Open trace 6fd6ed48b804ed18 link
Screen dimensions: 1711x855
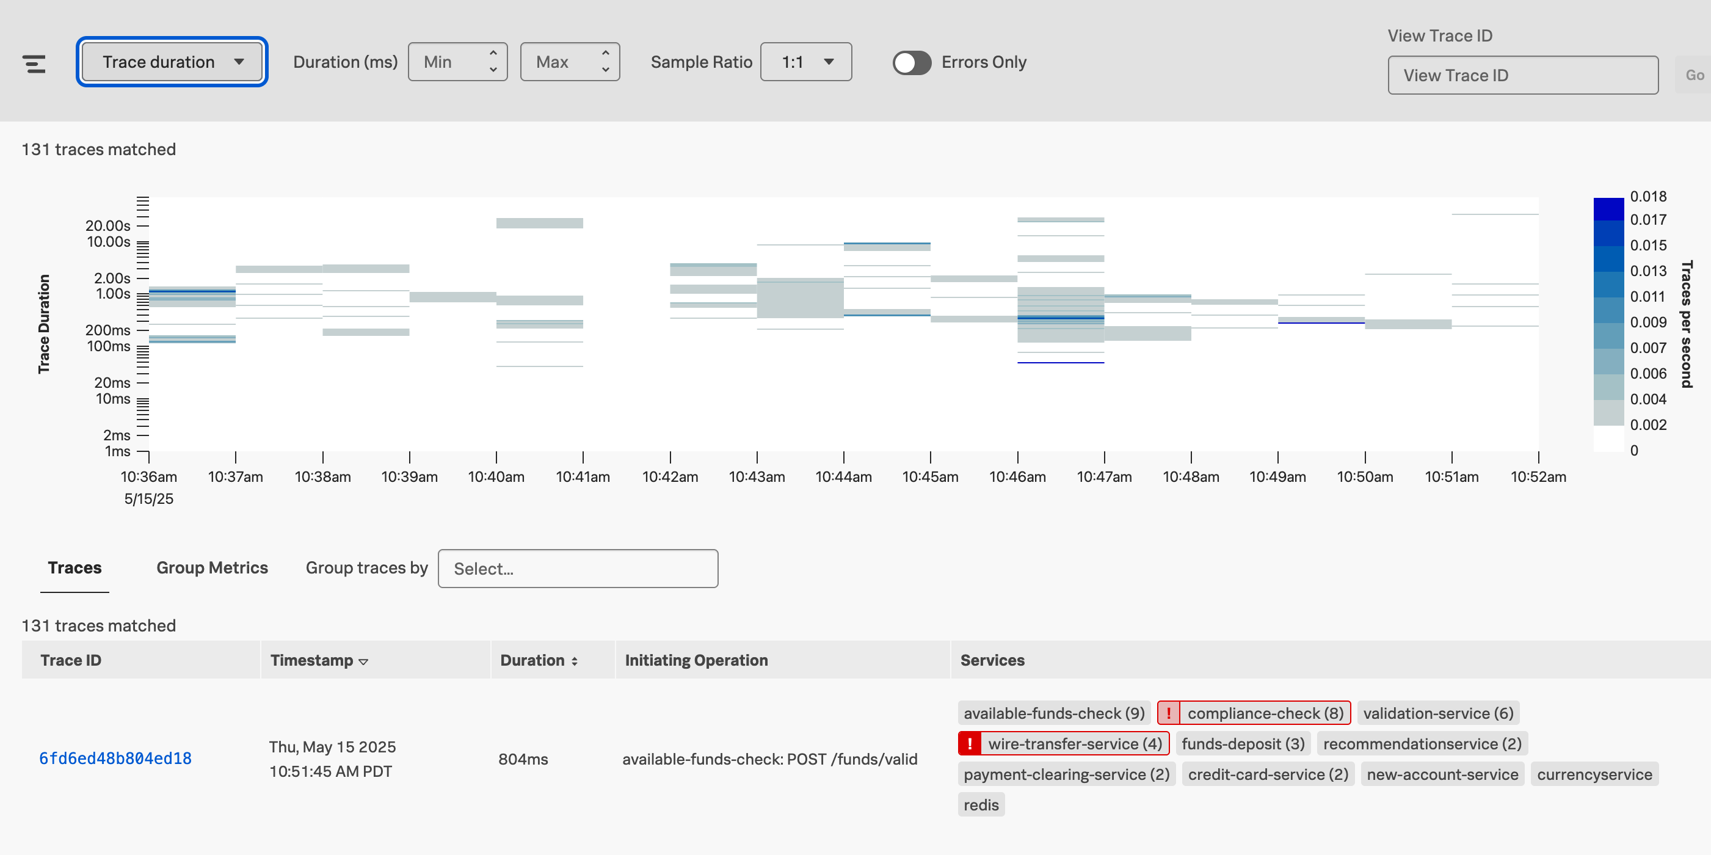click(x=115, y=757)
